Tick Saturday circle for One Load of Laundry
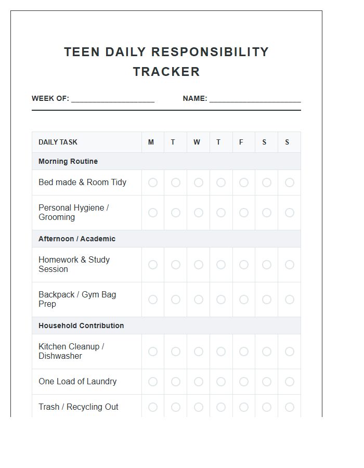Viewport: 364px width, 468px height. [x=267, y=382]
